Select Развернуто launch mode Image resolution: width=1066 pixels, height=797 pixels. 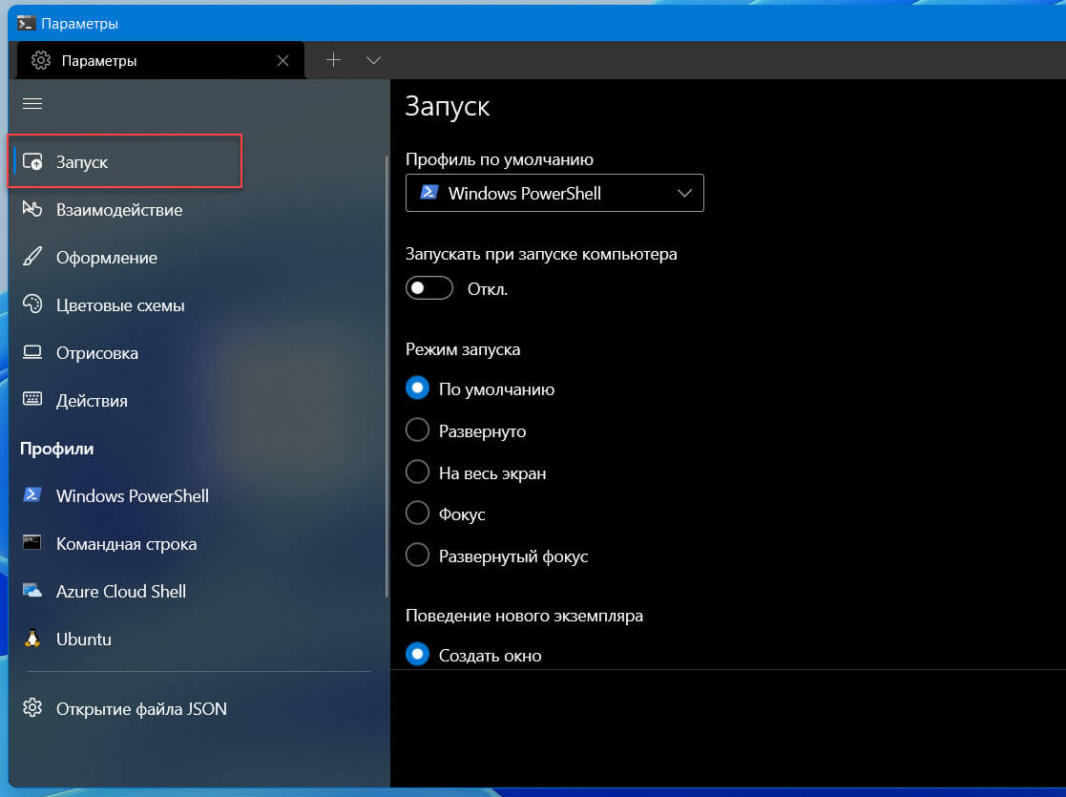click(417, 430)
